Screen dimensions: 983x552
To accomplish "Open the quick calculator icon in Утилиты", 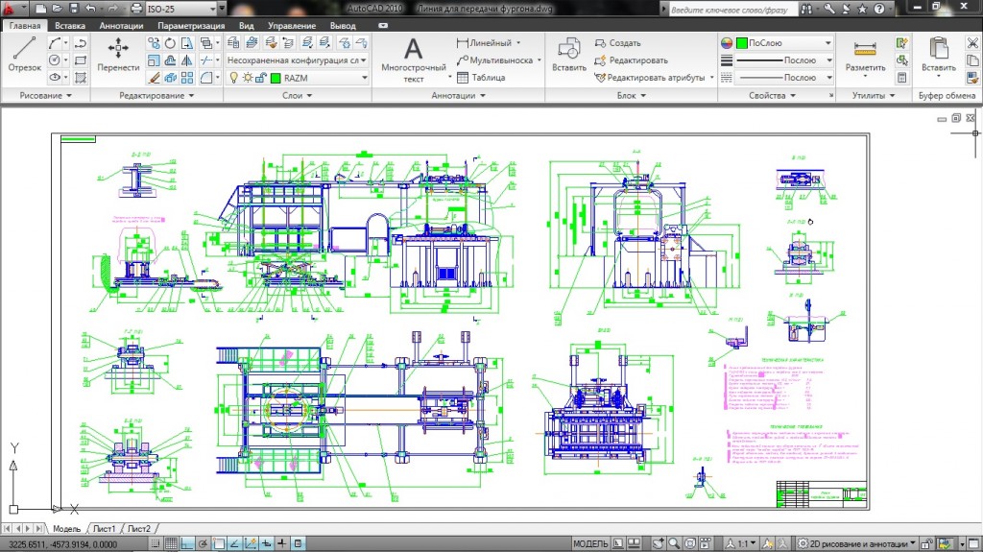I will coord(901,78).
